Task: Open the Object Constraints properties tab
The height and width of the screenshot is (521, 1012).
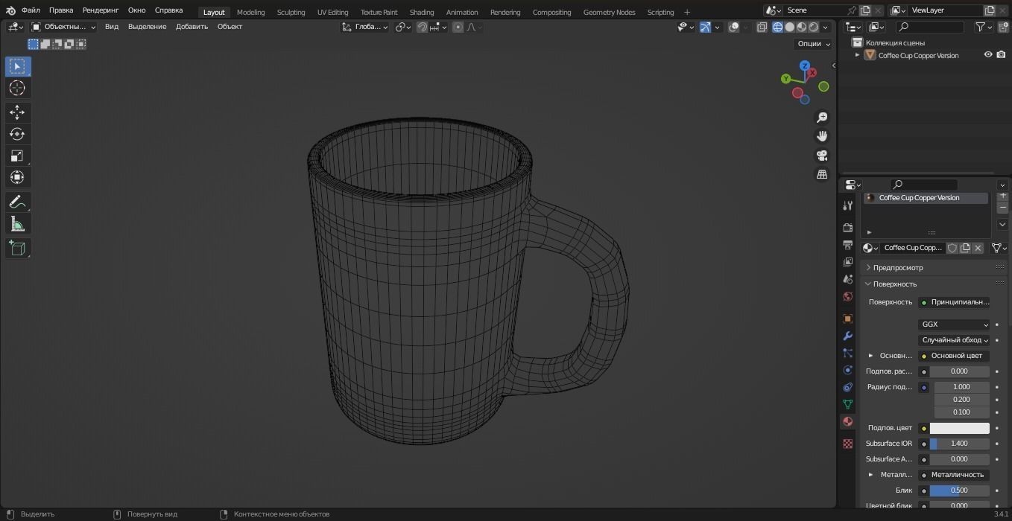Action: (847, 387)
